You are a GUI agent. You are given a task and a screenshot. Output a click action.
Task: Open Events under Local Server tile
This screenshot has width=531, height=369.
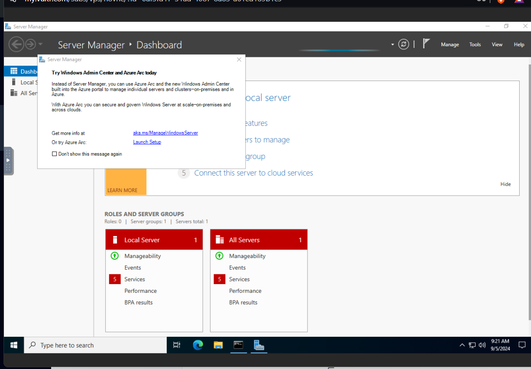[133, 268]
